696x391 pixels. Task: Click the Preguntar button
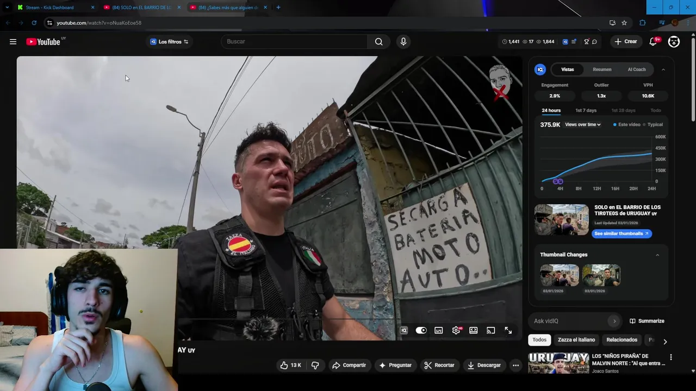pyautogui.click(x=395, y=365)
